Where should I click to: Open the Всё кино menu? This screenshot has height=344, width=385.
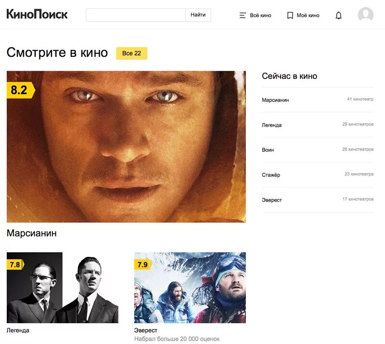256,15
